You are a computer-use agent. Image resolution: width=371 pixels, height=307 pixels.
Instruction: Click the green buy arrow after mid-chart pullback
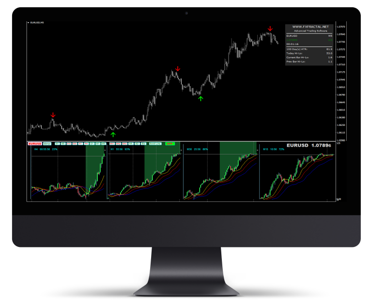(x=201, y=99)
